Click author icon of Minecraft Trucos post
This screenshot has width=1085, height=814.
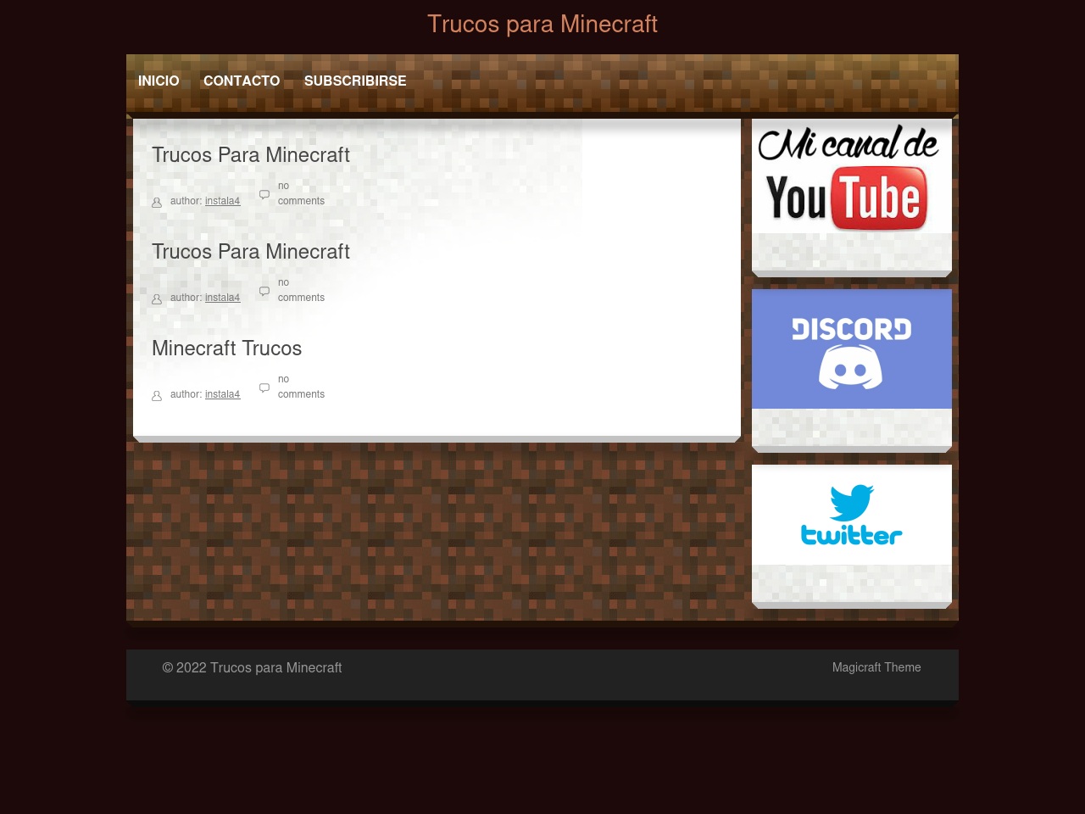157,396
